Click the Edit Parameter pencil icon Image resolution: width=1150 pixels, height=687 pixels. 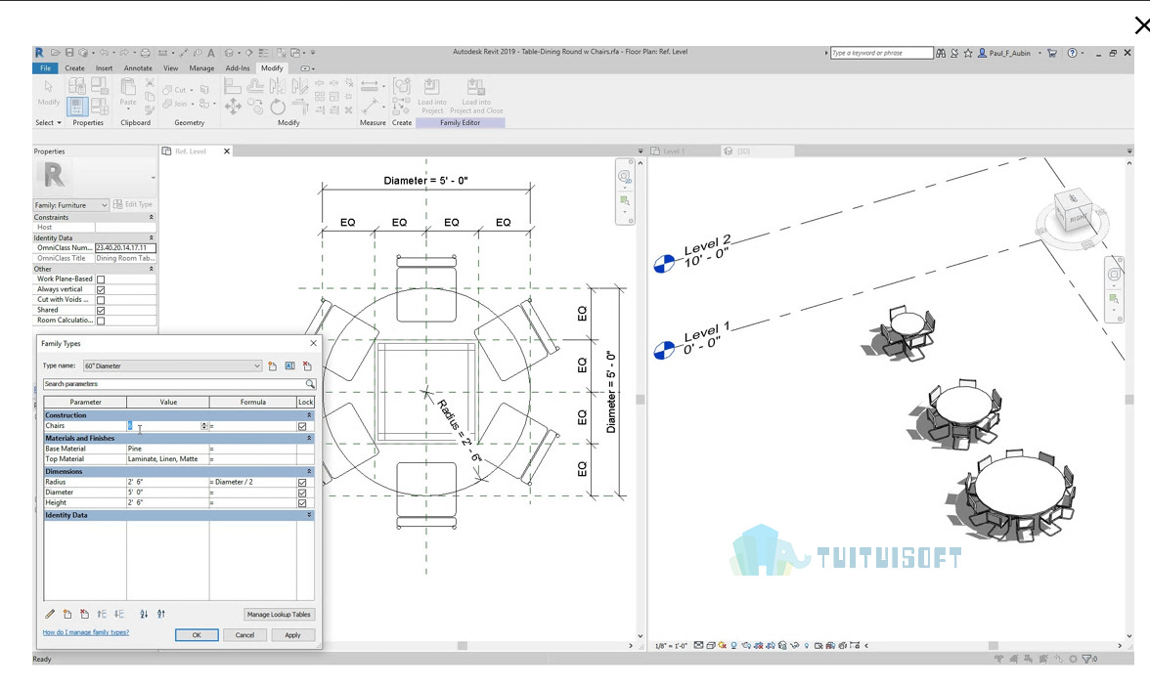(50, 615)
